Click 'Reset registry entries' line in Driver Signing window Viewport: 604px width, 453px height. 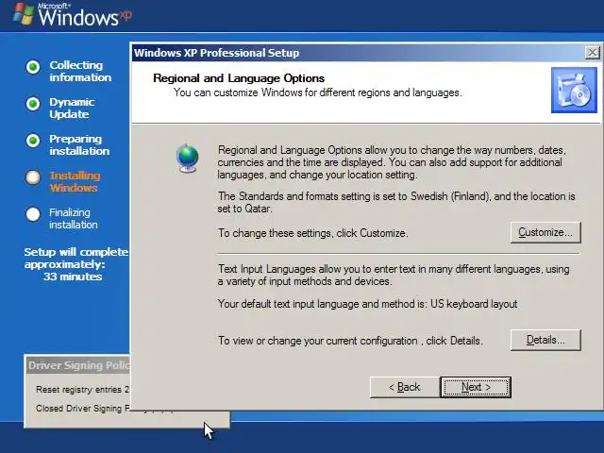pyautogui.click(x=82, y=390)
